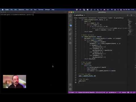Screen dimensions: 136x102
Task: Open Extensions view in activity bar
Action: (70, 34)
